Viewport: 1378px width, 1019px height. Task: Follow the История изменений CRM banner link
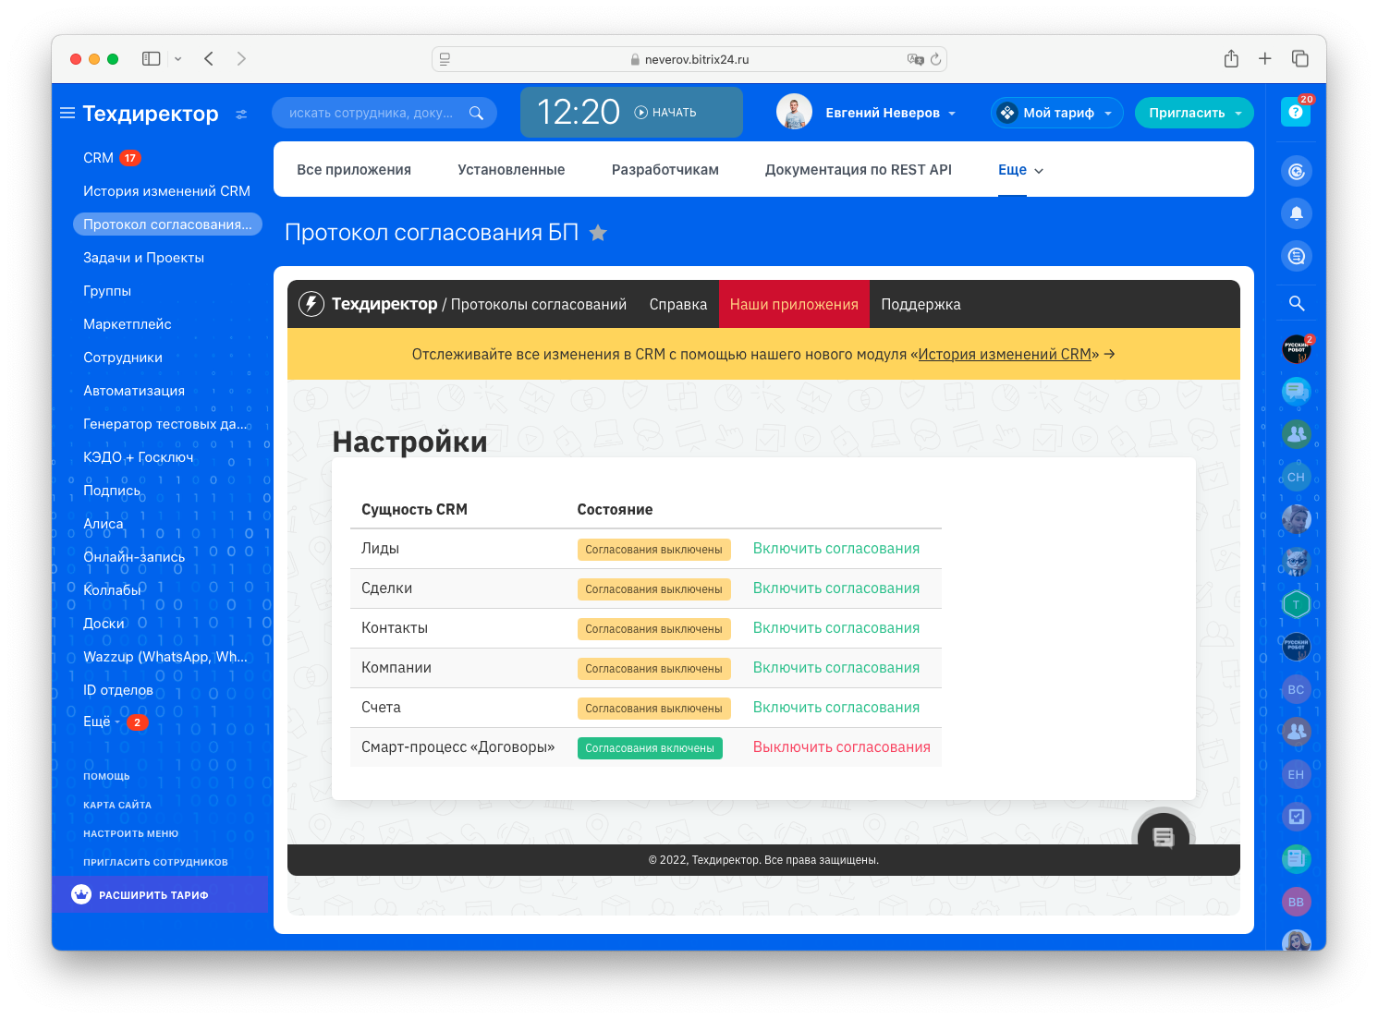(x=1005, y=354)
